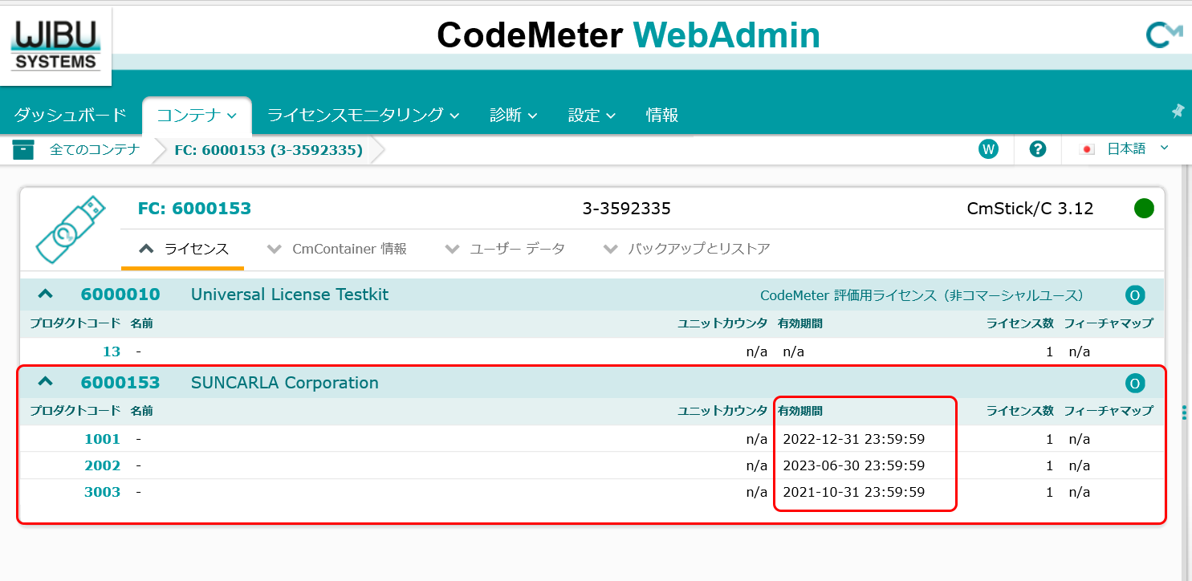Collapse the 6000010 firm code section chevron
The height and width of the screenshot is (581, 1192).
point(45,295)
